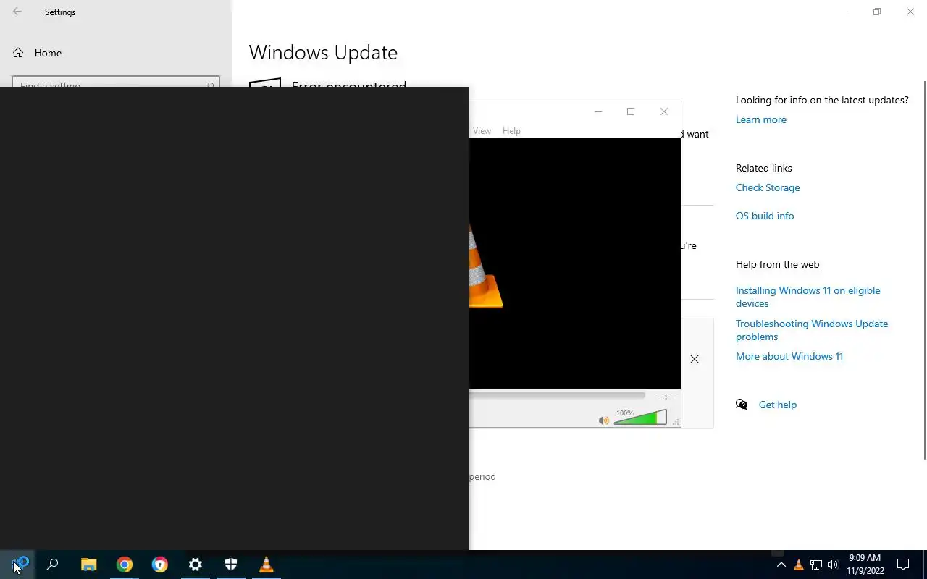Open Learn more link
This screenshot has width=927, height=579.
pos(761,119)
